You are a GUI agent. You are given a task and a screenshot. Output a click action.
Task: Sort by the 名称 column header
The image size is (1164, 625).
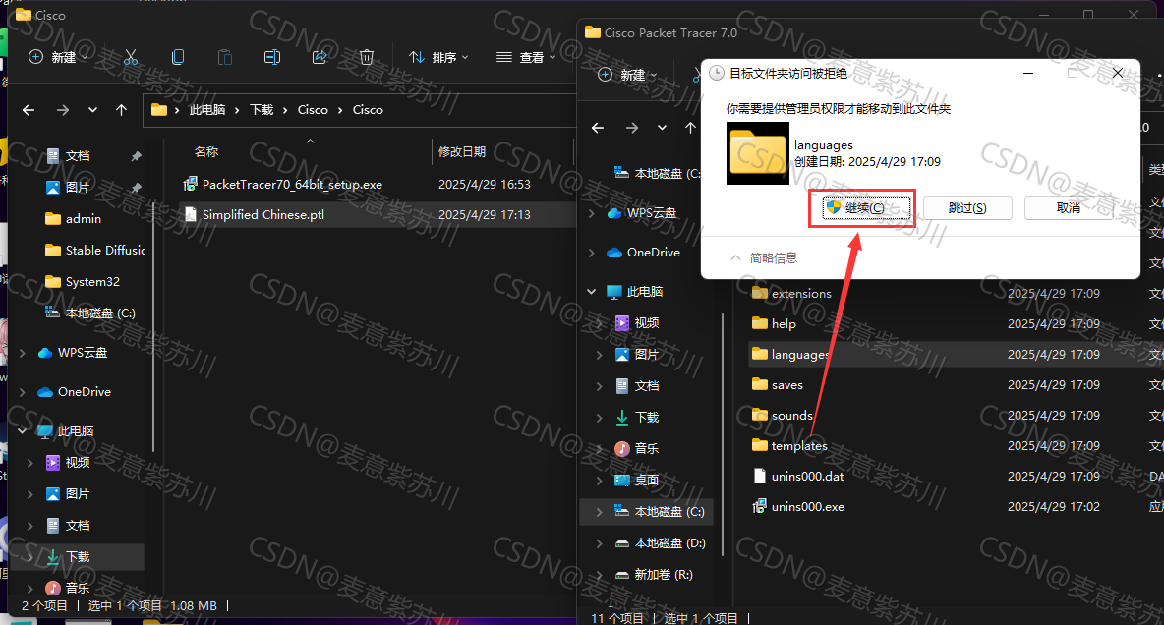[x=206, y=151]
